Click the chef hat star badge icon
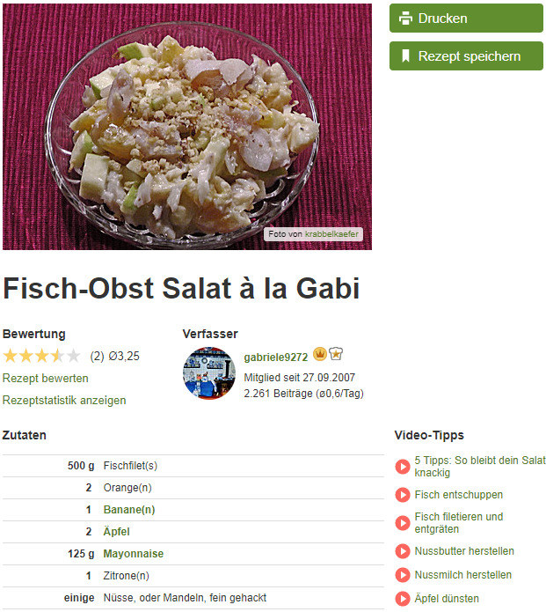Screen dimensions: 546x612 [336, 354]
